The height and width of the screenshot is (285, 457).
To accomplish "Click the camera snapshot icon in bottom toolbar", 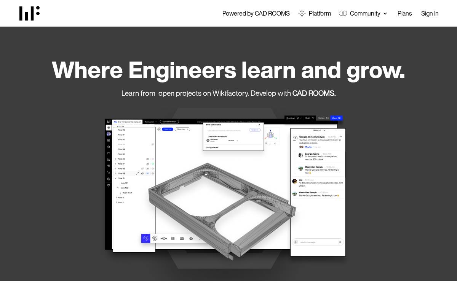I will pos(182,238).
